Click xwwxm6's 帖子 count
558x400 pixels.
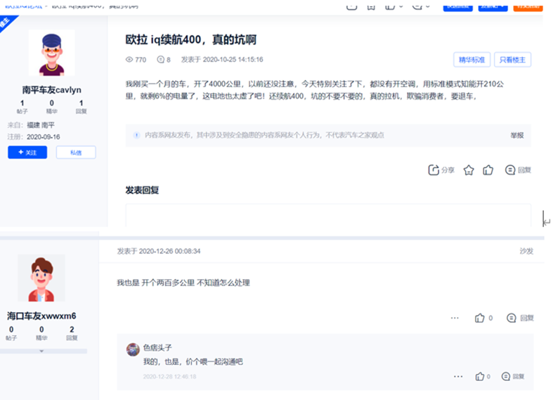pos(11,333)
